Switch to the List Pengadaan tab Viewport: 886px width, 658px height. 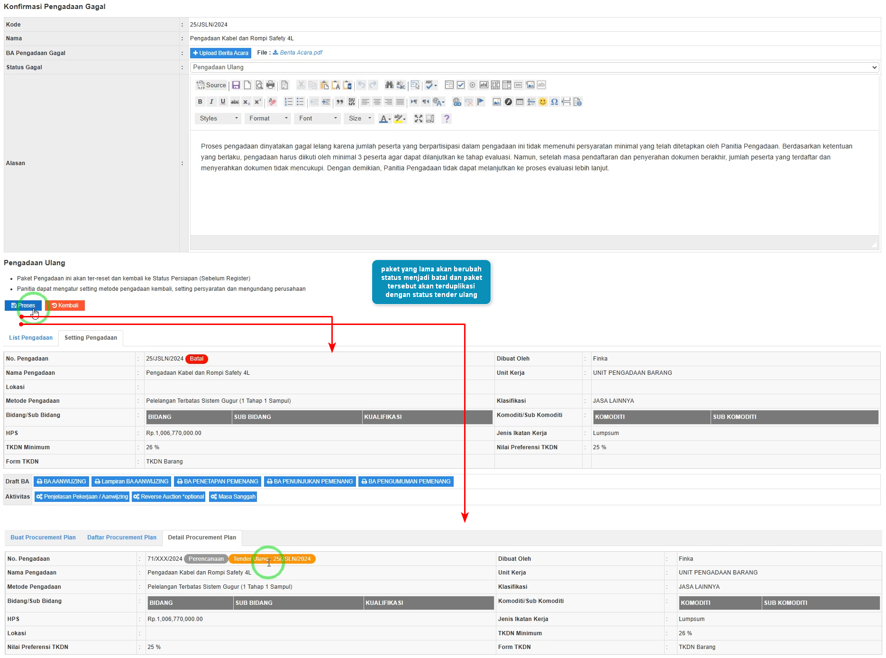point(31,338)
